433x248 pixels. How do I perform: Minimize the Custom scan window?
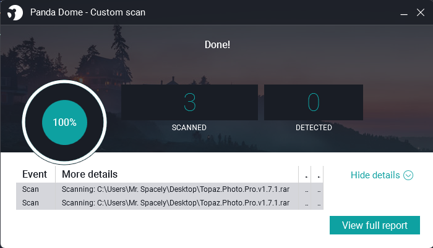click(x=404, y=13)
